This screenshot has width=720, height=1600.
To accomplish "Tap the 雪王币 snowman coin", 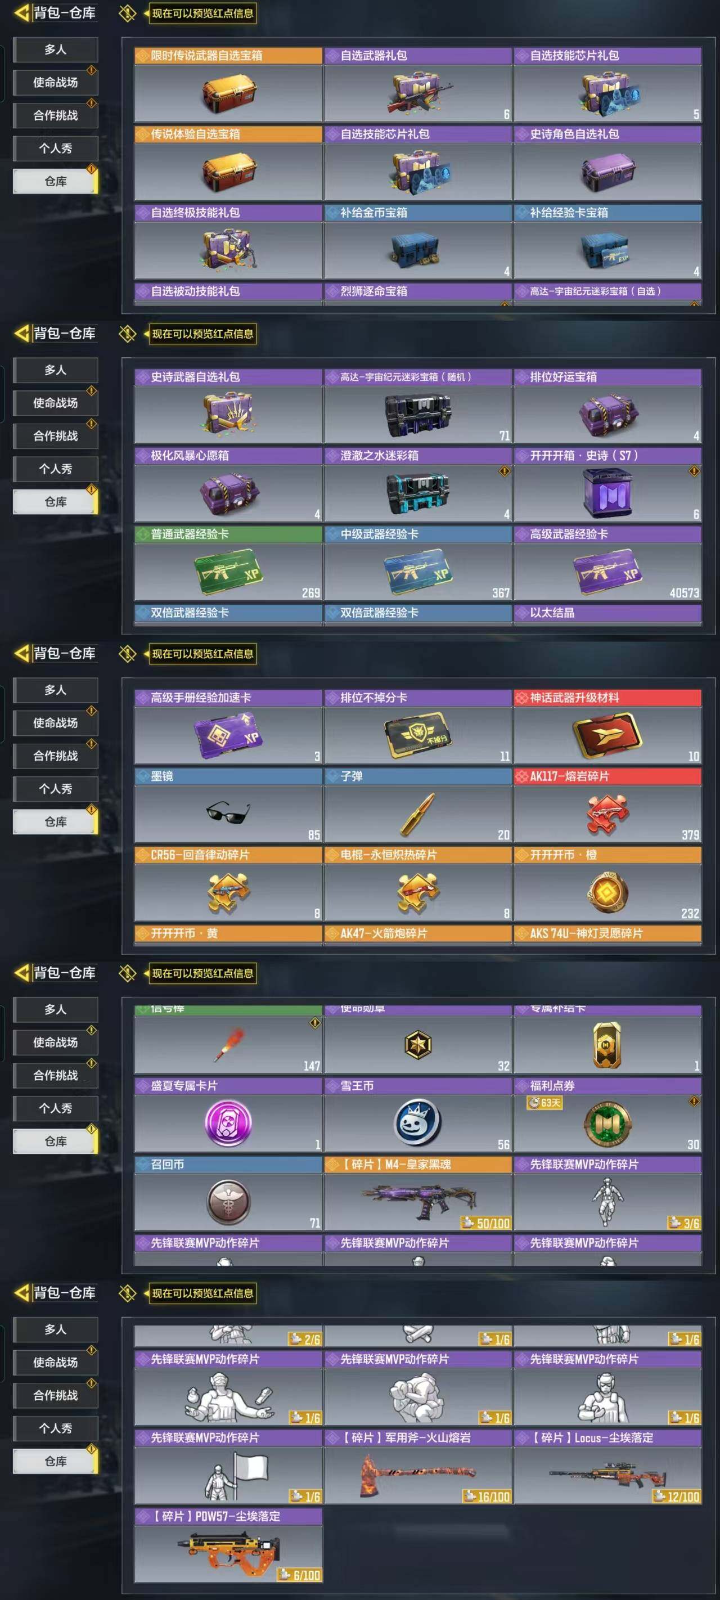I will (x=418, y=1116).
